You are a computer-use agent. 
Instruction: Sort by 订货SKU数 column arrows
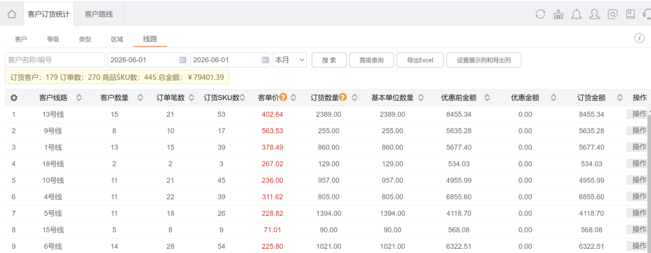tap(242, 98)
